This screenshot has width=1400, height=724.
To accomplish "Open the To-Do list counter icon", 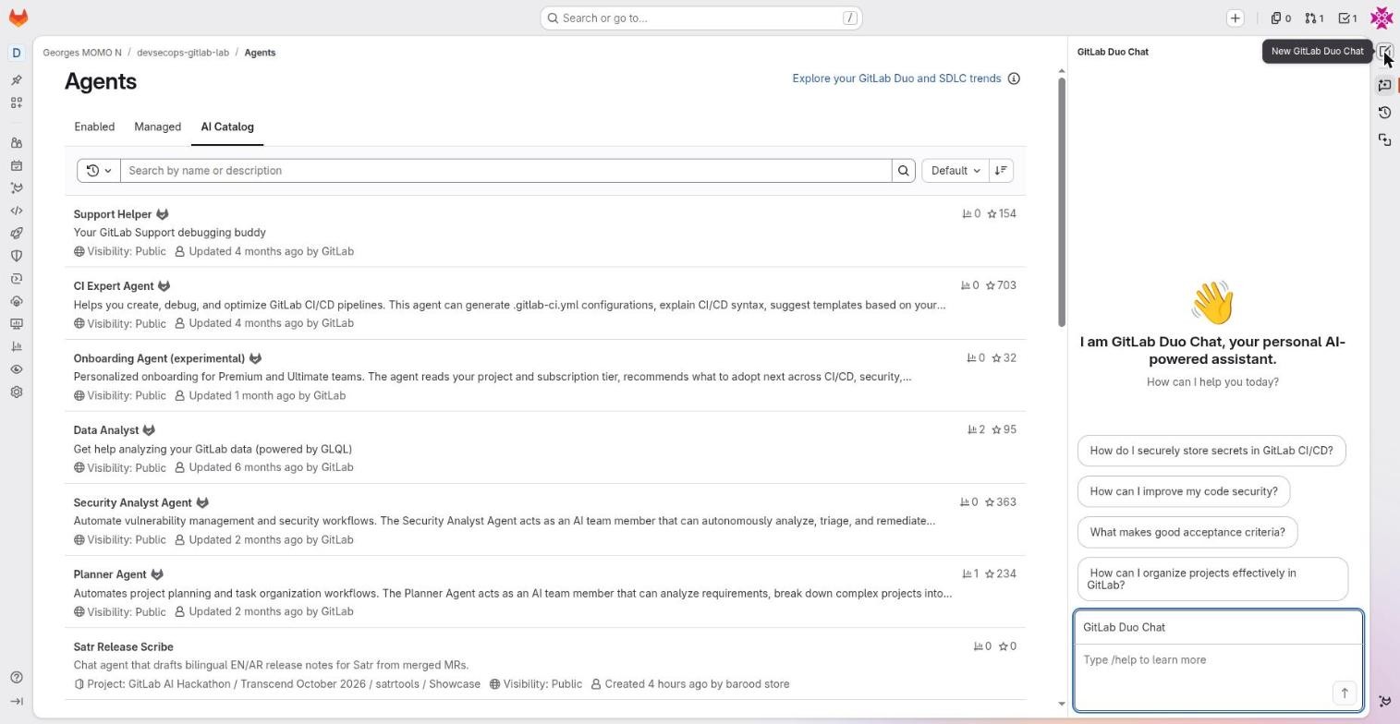I will [1347, 18].
